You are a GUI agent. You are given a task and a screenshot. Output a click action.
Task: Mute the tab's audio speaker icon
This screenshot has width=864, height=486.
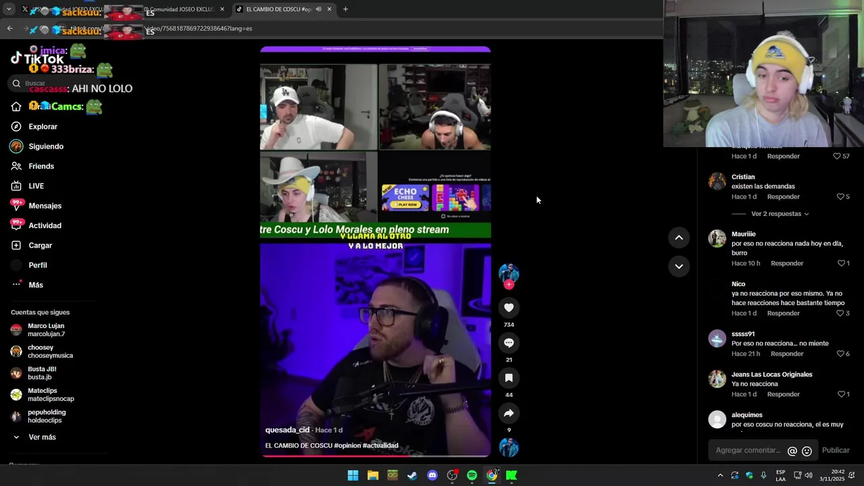318,9
